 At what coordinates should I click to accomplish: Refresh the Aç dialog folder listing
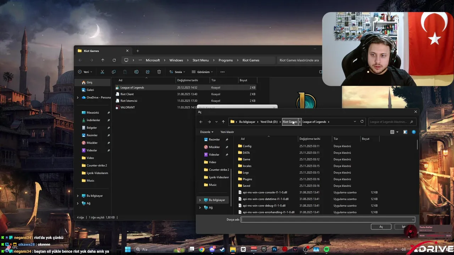(362, 121)
